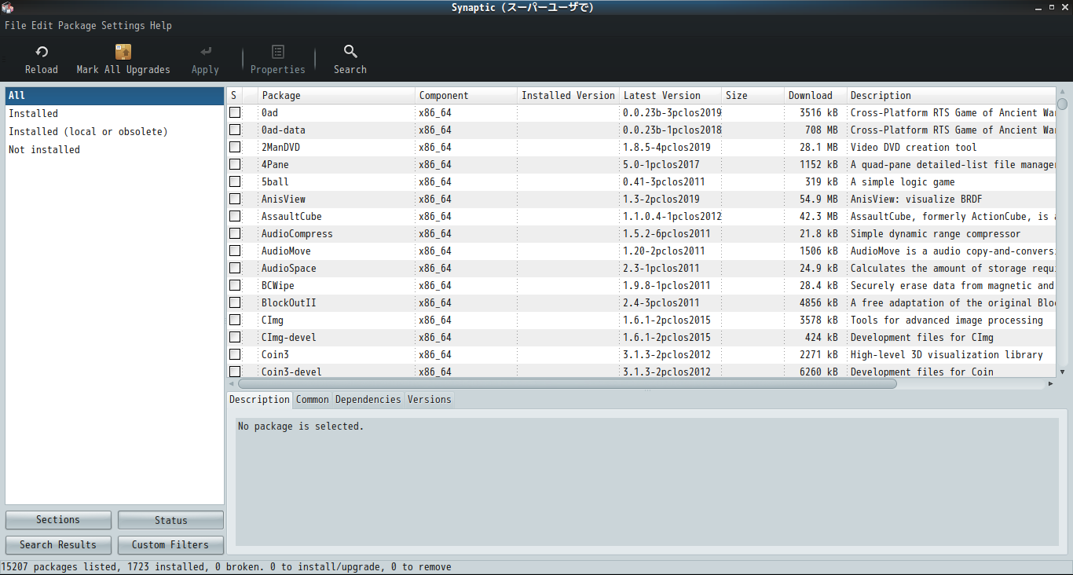Sort by Component column header
Screen dimensions: 1073x575
(x=467, y=95)
